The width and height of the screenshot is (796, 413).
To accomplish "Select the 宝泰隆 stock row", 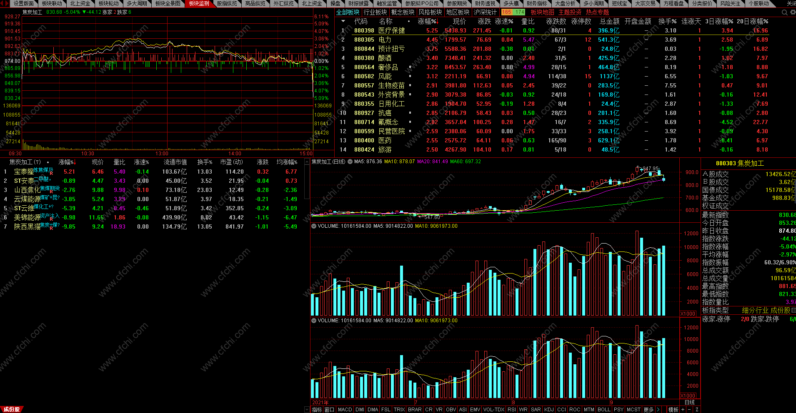I will pyautogui.click(x=152, y=172).
